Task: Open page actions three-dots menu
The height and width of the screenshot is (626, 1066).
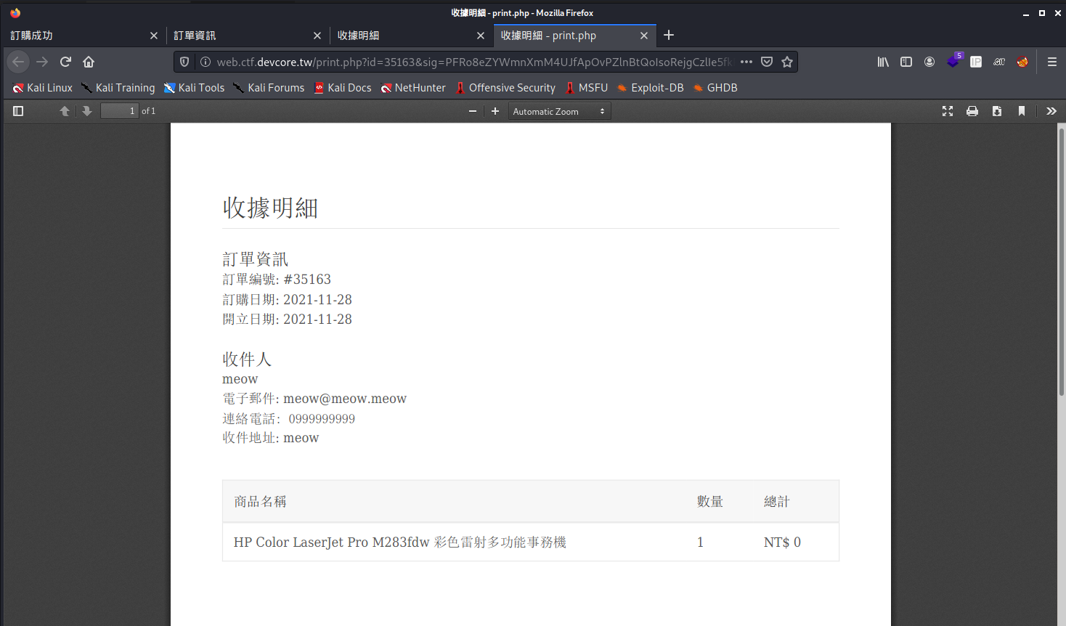Action: pos(746,62)
